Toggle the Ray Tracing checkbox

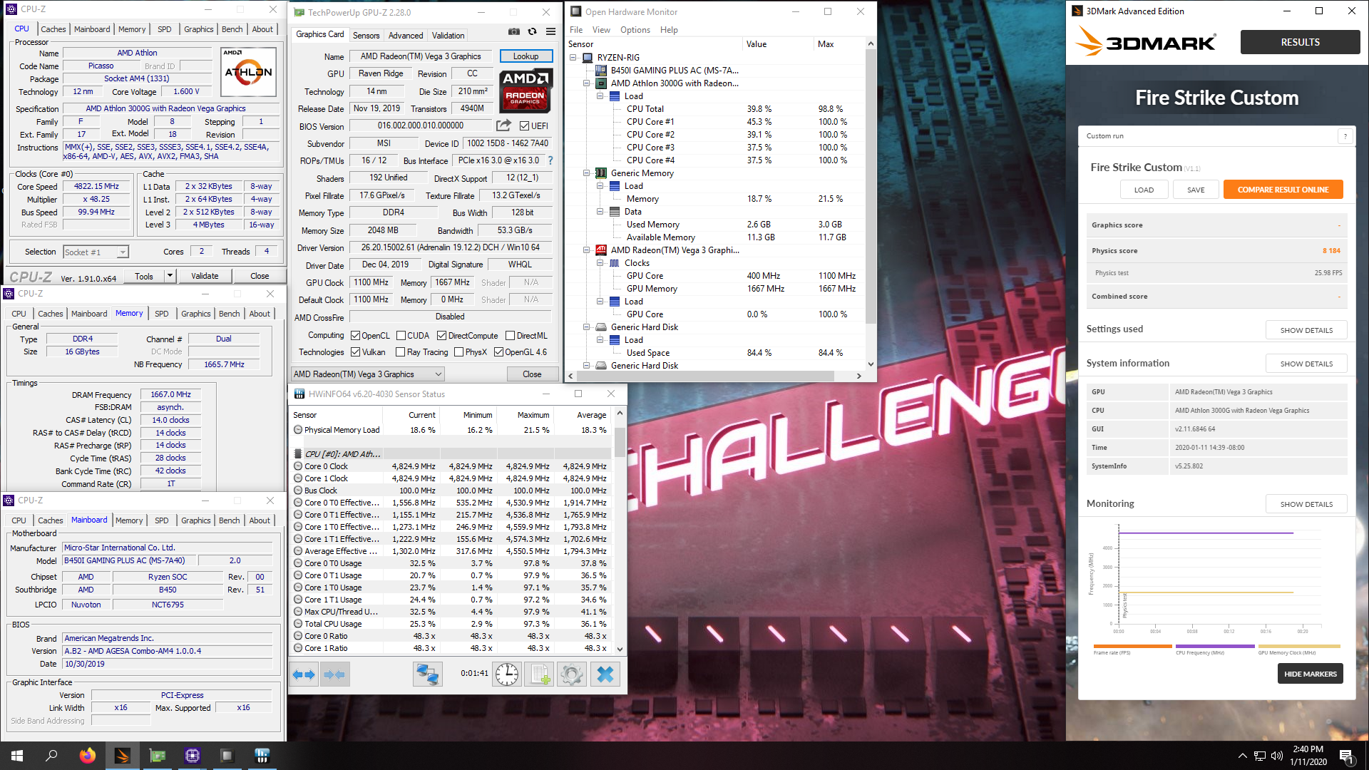[x=401, y=352]
